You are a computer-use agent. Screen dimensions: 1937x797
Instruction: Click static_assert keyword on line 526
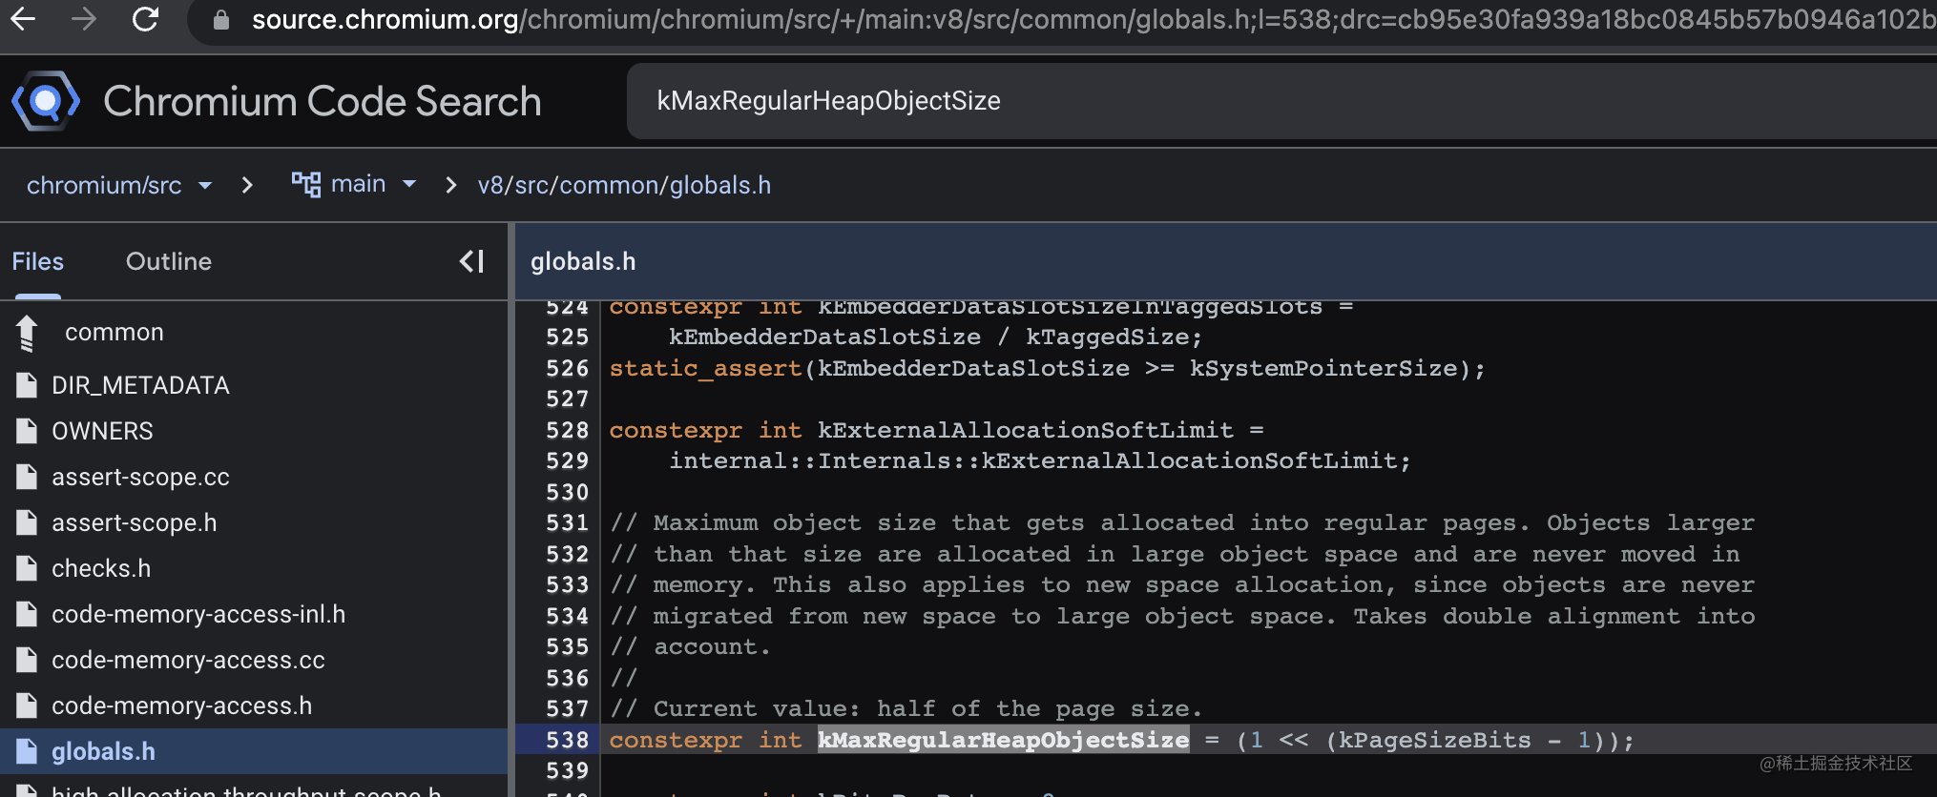coord(706,368)
